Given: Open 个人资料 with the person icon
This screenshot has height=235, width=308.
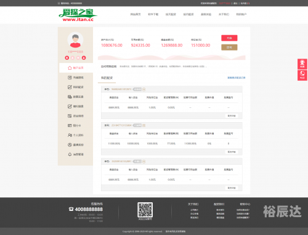Looking at the screenshot, I should (x=76, y=135).
